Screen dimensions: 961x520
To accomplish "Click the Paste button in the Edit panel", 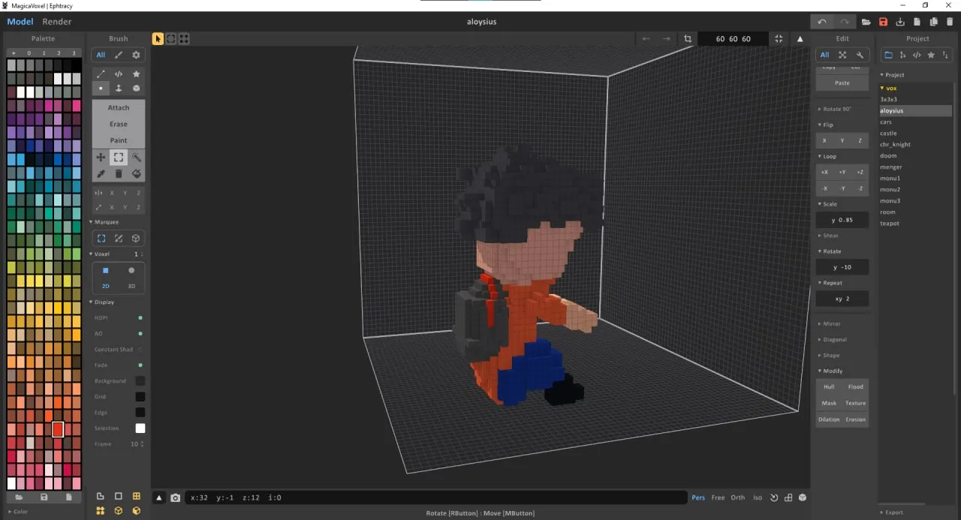I will [x=842, y=83].
